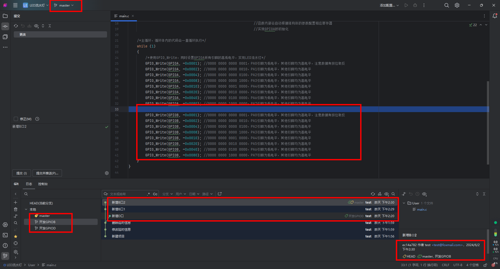Click the cherry-pick icon in log toolbar
Image resolution: width=500 pixels, height=269 pixels.
[x=380, y=194]
